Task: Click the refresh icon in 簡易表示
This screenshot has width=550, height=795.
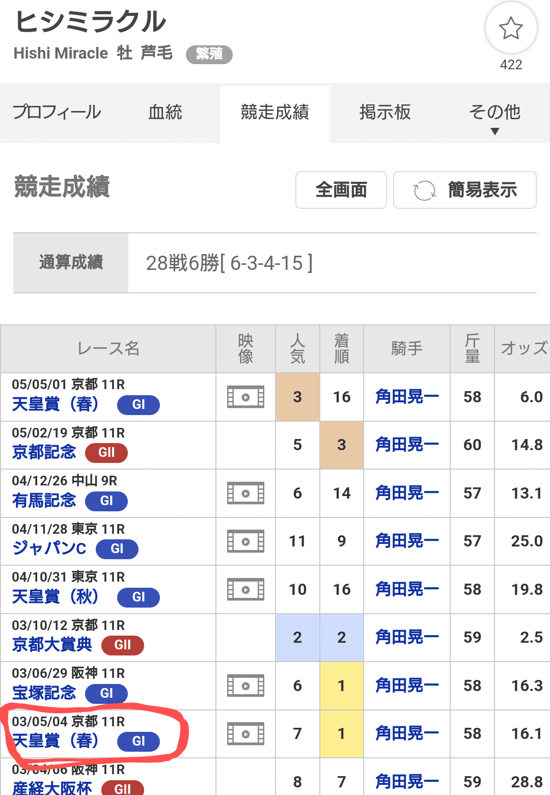Action: click(424, 190)
